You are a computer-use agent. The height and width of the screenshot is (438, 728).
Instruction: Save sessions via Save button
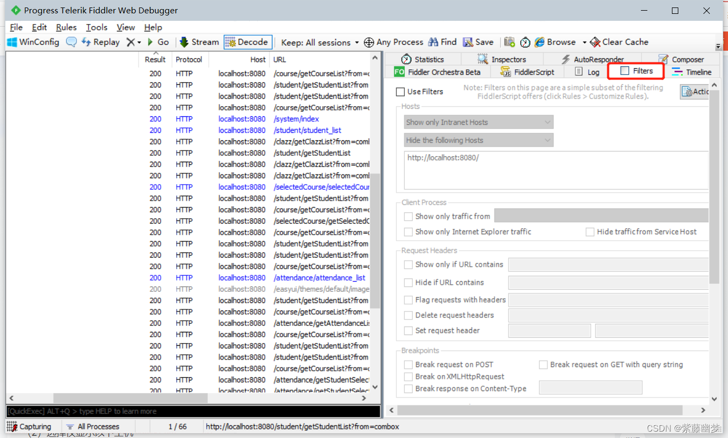click(x=478, y=42)
